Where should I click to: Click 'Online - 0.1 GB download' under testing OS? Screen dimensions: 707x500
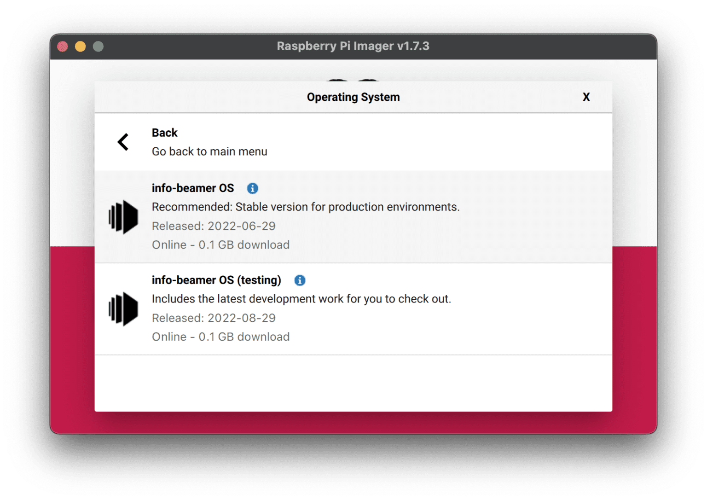220,337
